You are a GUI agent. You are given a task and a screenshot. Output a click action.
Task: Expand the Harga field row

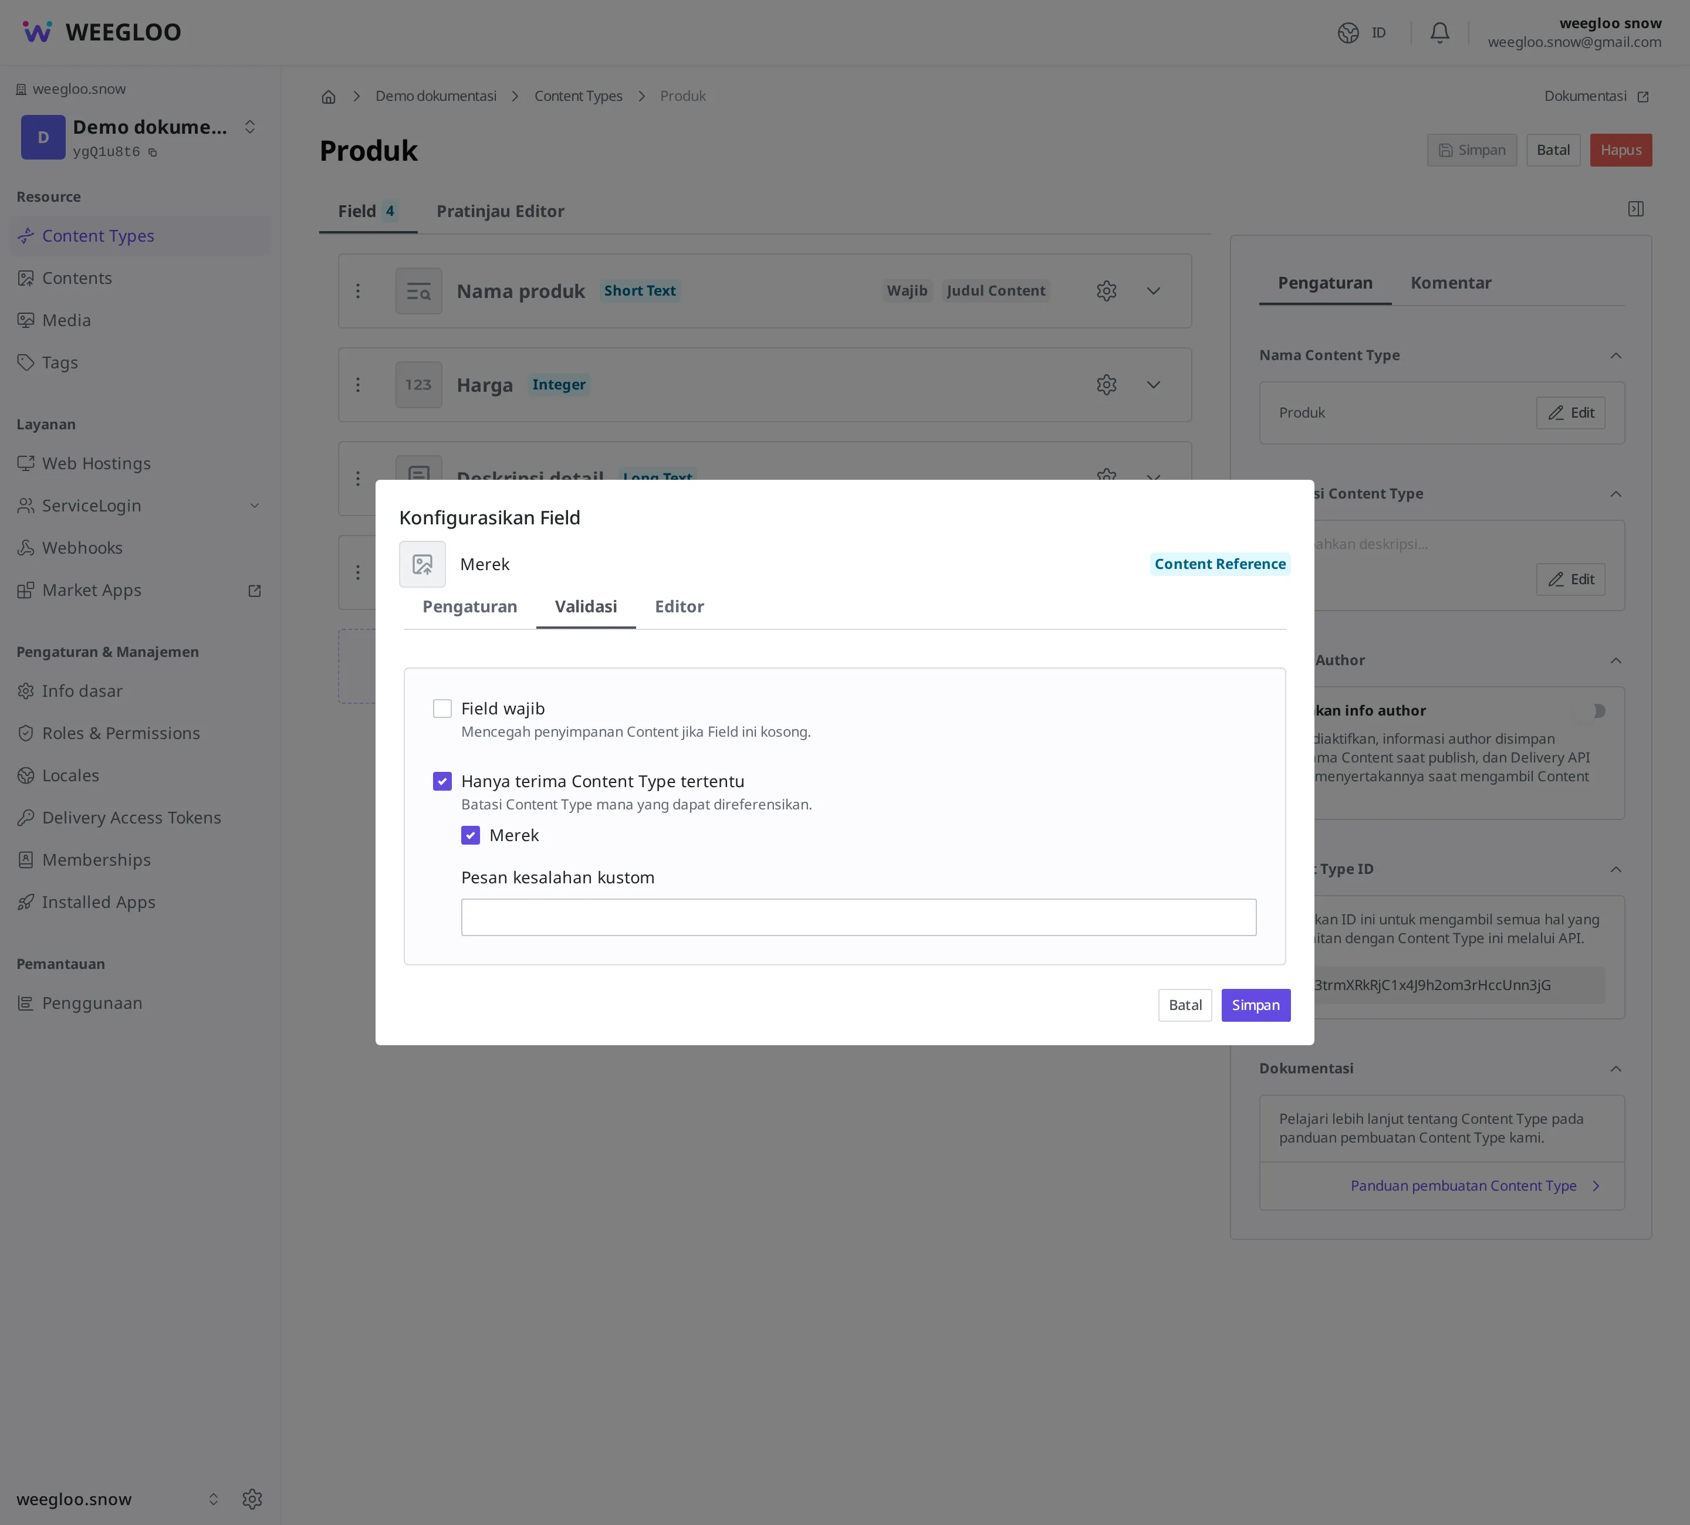[x=1154, y=385]
